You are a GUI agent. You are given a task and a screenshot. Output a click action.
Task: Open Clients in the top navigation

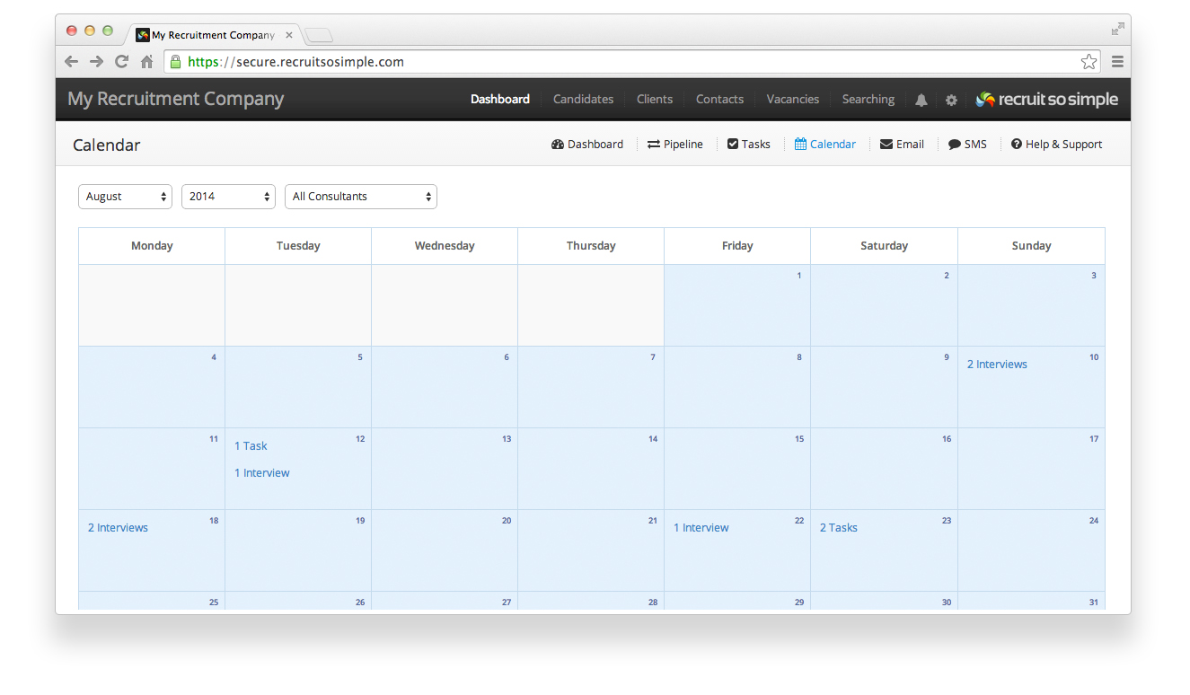click(655, 100)
